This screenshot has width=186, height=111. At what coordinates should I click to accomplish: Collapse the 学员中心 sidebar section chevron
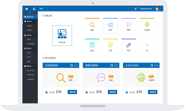click(x=36, y=35)
